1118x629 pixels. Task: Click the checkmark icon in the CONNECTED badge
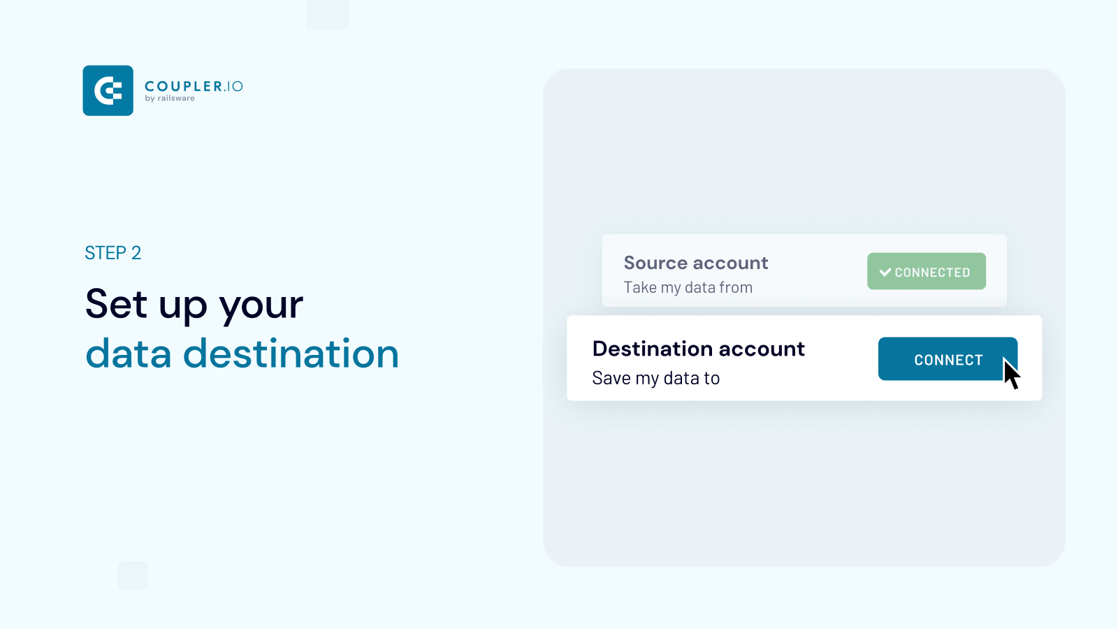[x=885, y=272]
